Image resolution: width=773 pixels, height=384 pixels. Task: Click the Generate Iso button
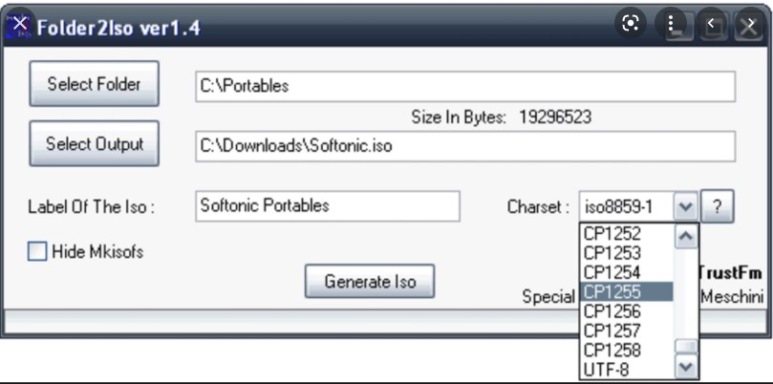[370, 282]
